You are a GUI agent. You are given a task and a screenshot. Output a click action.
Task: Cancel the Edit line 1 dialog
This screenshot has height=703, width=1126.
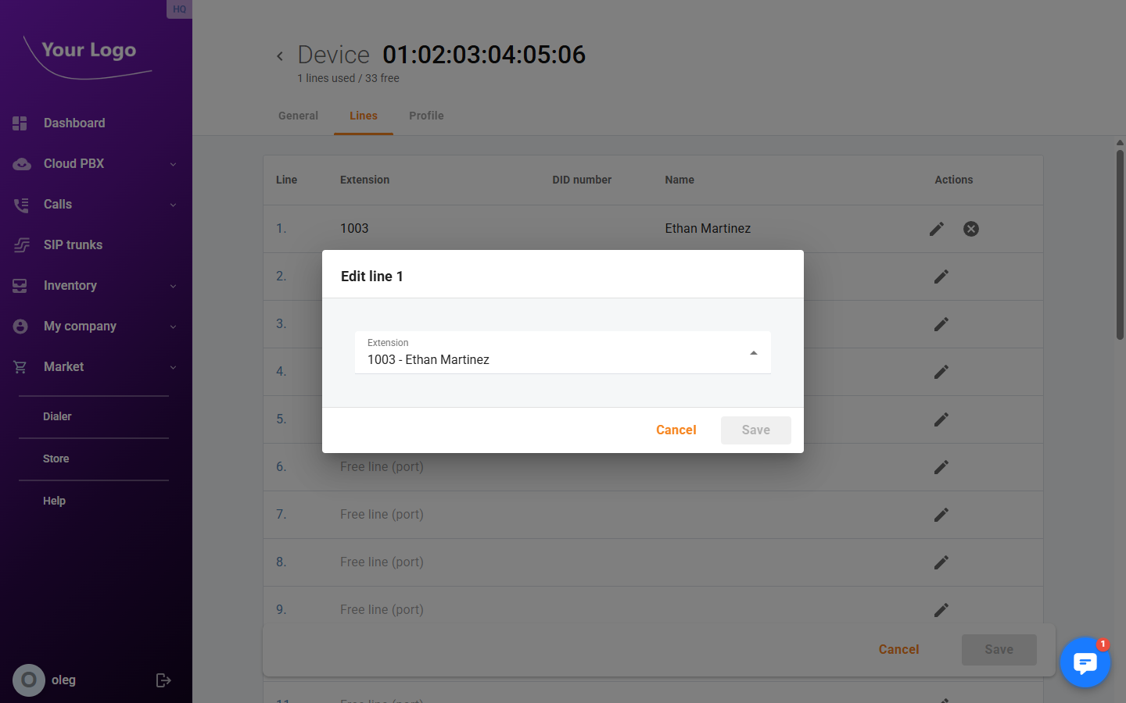click(x=676, y=430)
